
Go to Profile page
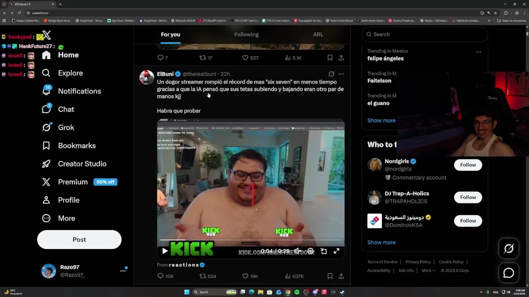tap(60, 200)
